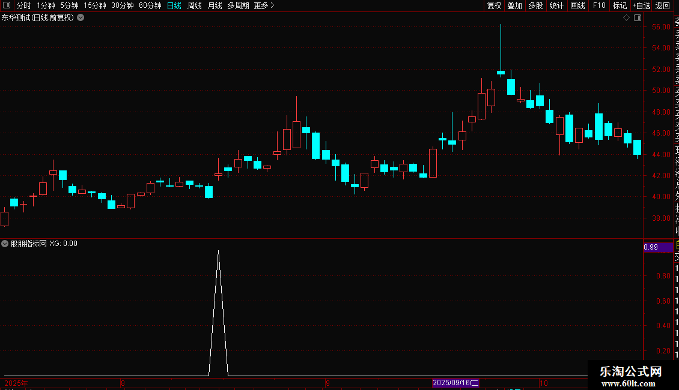Click the month 10 marker on time axis
679x390 pixels.
tap(544, 383)
